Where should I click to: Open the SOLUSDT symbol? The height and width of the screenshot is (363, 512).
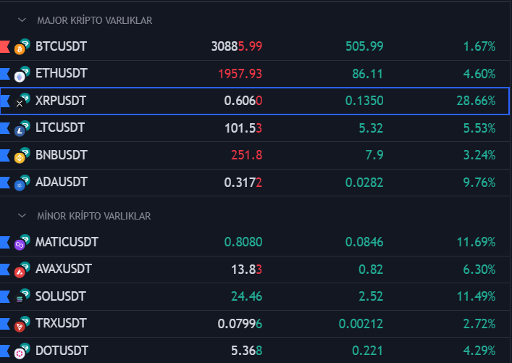(60, 296)
